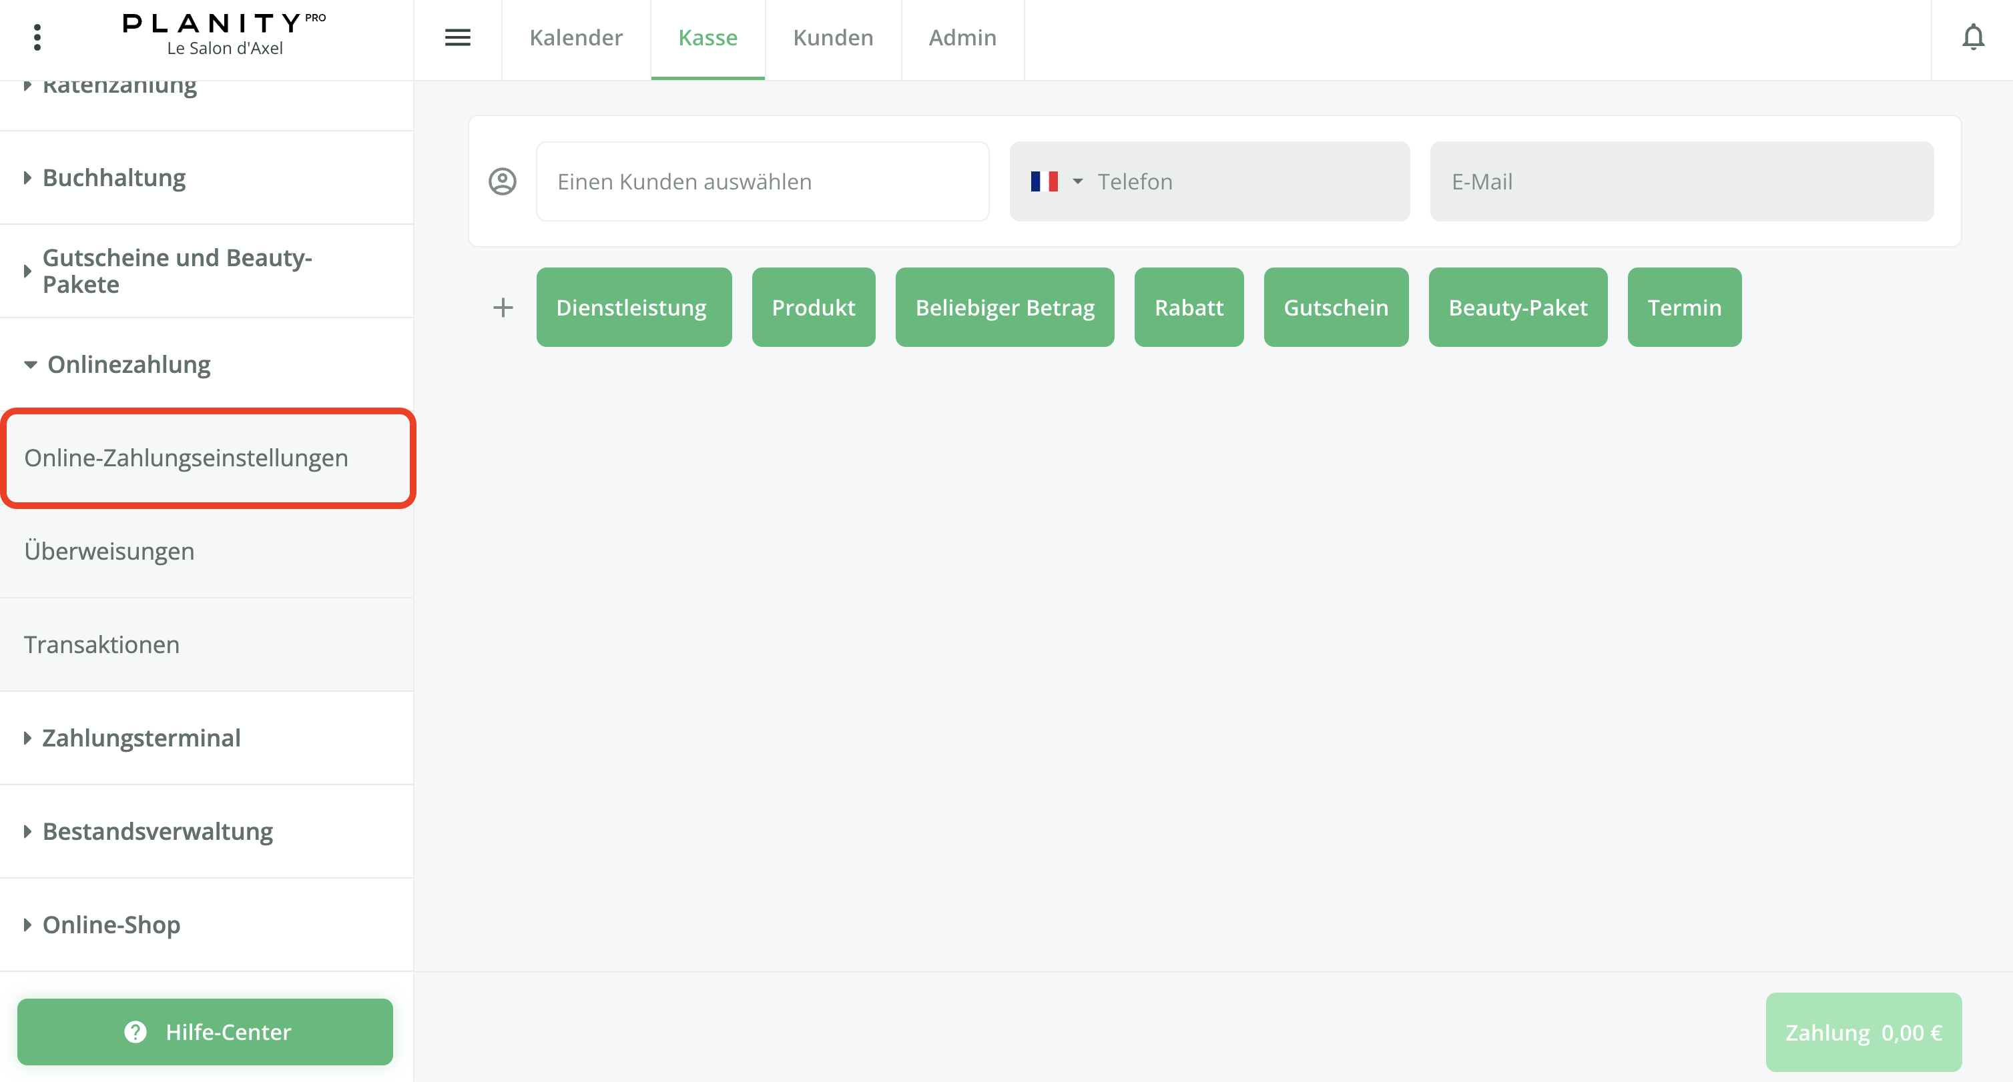Click the Einen Kunden auswählen field
Image resolution: width=2013 pixels, height=1082 pixels.
pyautogui.click(x=762, y=181)
